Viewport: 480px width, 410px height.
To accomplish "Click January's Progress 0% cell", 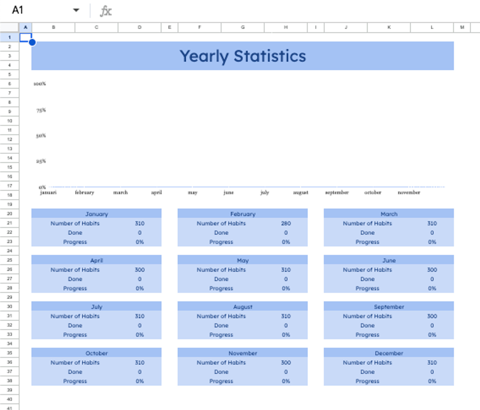I will [x=140, y=242].
